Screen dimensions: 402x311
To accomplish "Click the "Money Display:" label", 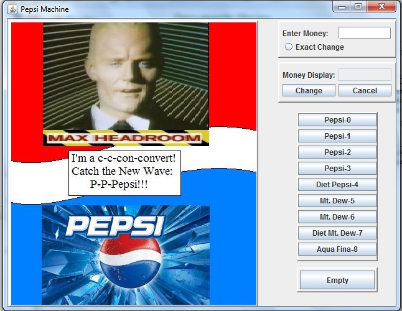I will 309,75.
